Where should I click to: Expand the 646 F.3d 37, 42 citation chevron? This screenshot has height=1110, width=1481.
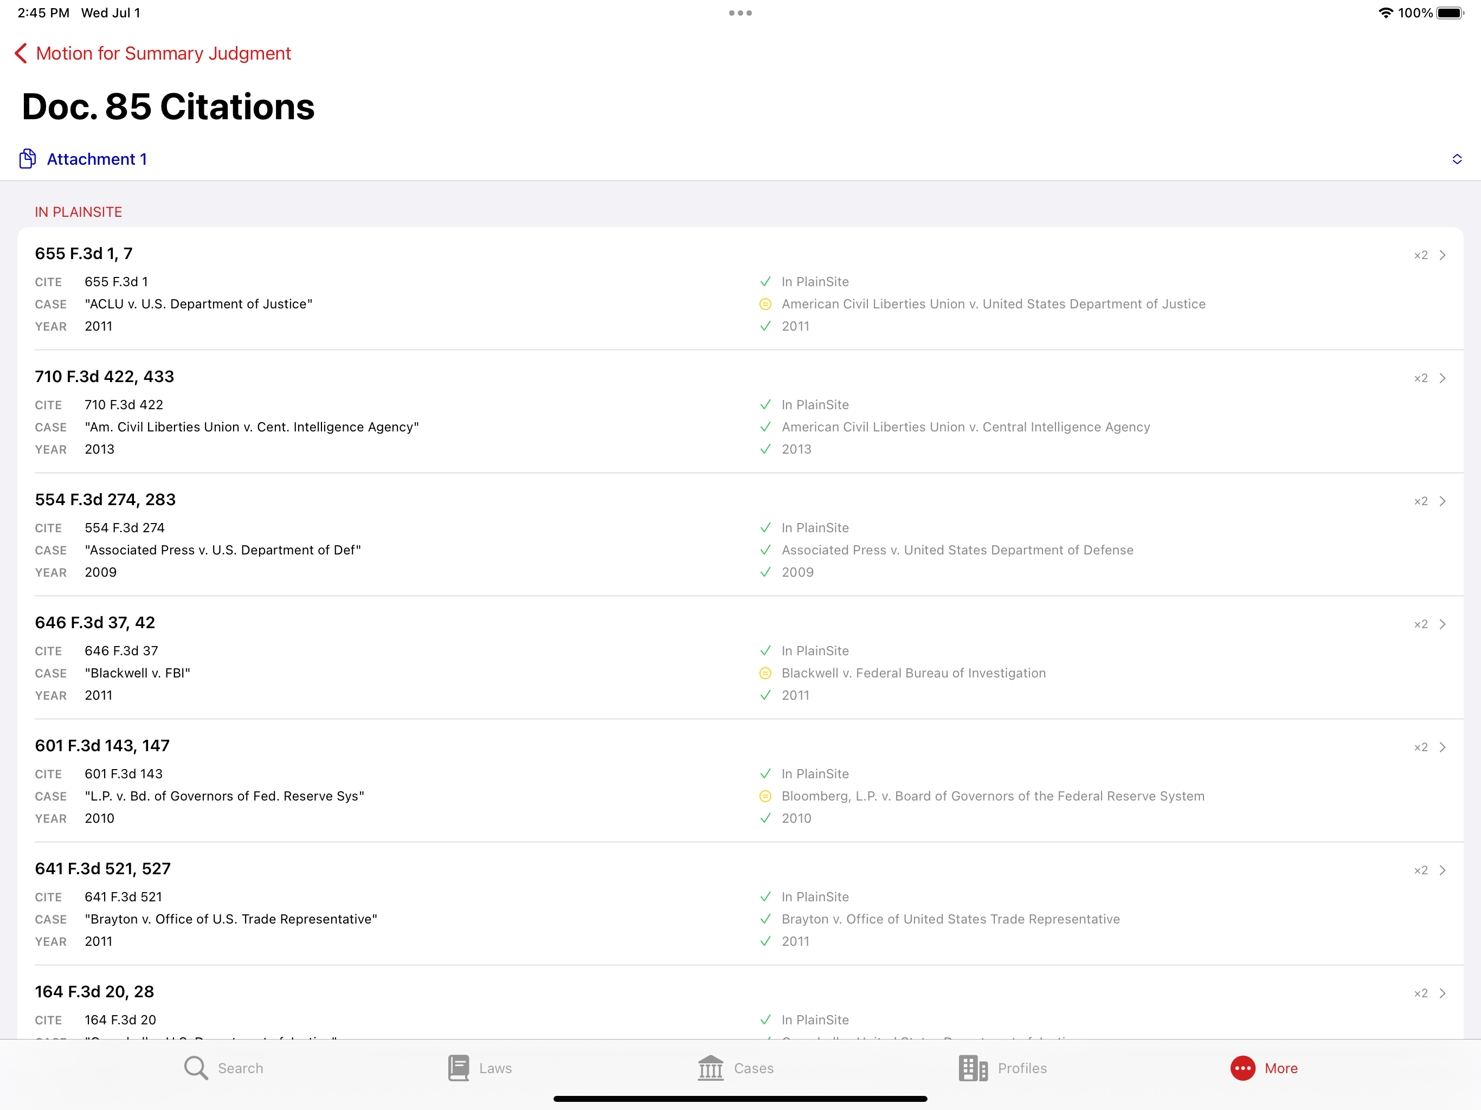1443,624
